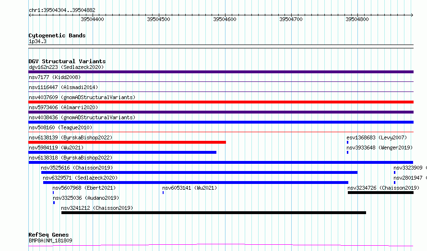The height and width of the screenshot is (251, 427).
Task: Click the 1p34.3 cytogenetic band label
Action: click(x=37, y=41)
